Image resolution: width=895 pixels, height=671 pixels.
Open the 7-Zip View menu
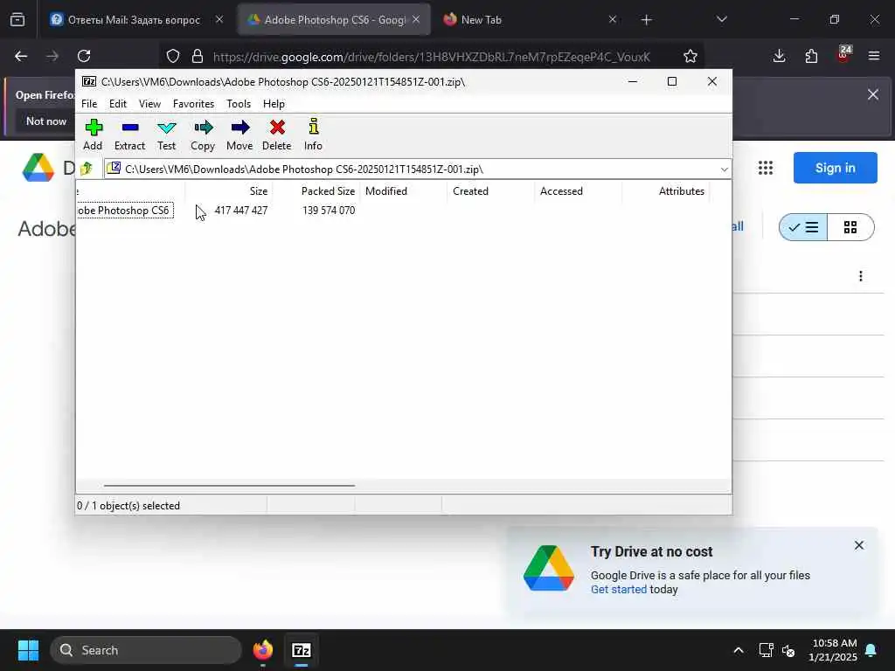coord(149,104)
